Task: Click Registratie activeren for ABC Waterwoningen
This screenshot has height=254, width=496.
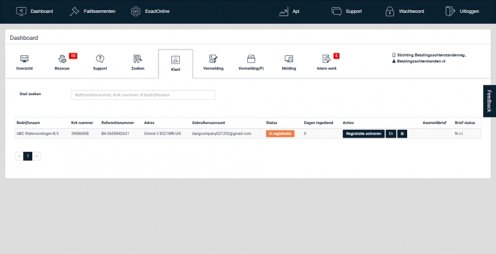Action: tap(363, 134)
